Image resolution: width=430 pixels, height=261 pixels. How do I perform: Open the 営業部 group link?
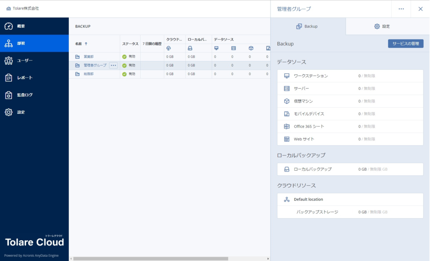coord(89,57)
